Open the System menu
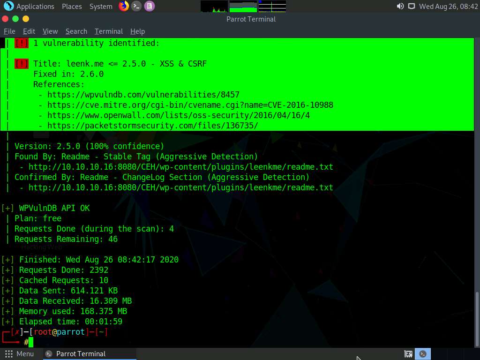 100,6
